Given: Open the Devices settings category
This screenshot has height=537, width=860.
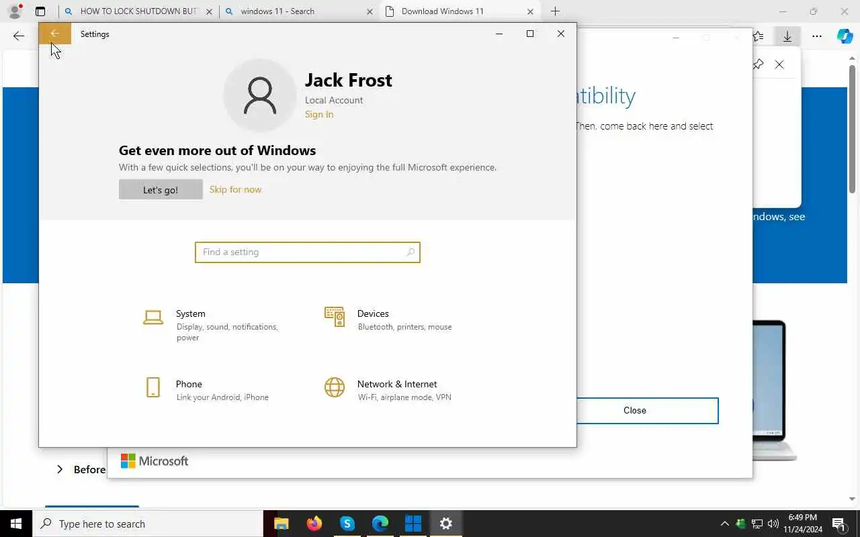Looking at the screenshot, I should [x=388, y=320].
